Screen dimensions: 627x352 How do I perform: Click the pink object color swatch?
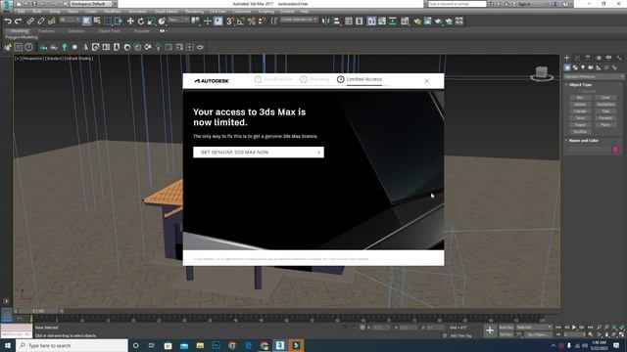coord(615,150)
